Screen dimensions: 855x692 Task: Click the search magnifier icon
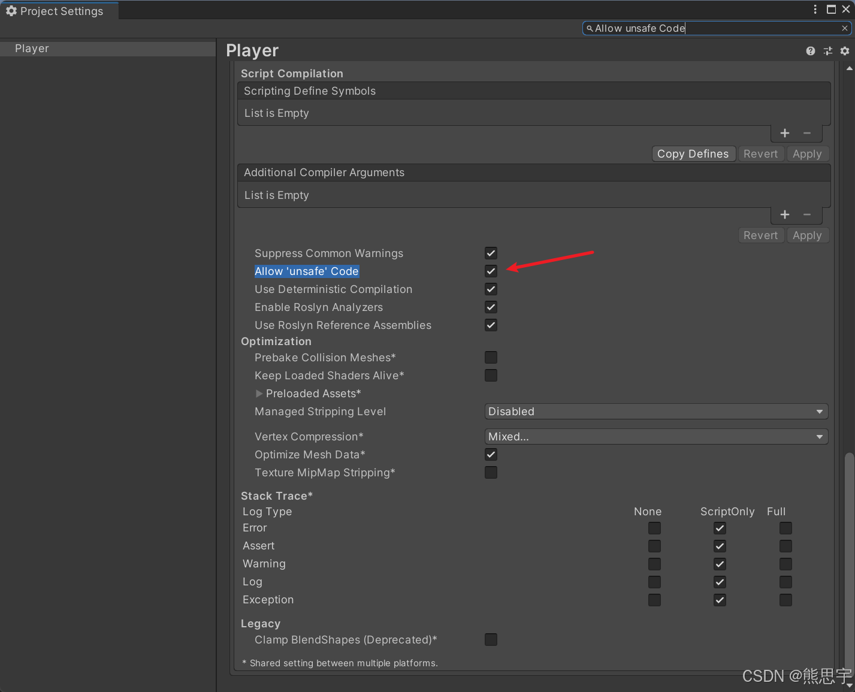(590, 28)
